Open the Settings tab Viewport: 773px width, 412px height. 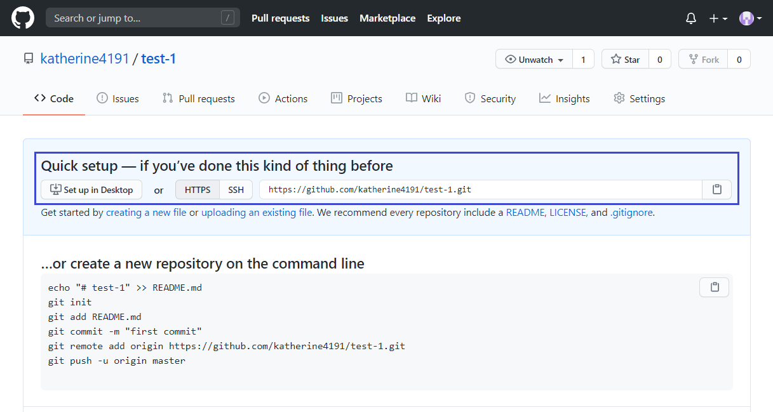(639, 98)
